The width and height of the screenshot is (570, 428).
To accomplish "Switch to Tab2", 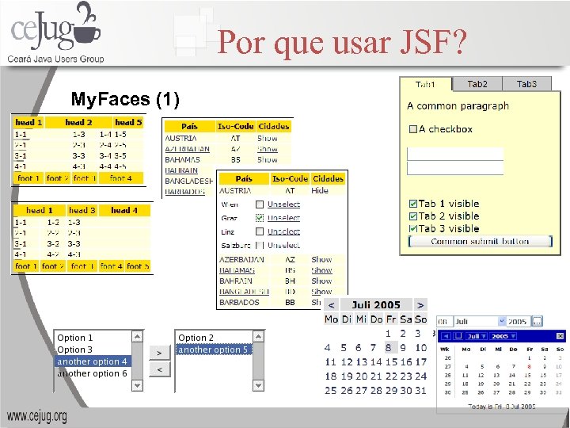I will pos(477,84).
